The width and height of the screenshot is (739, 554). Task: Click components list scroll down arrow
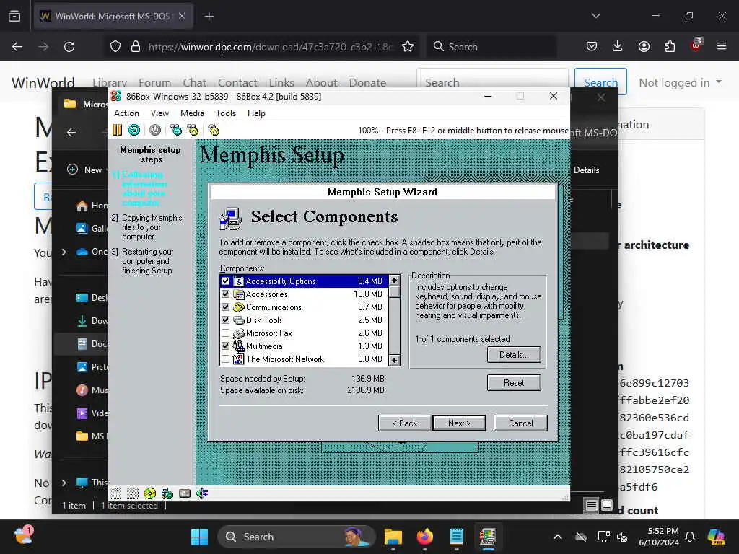tap(395, 360)
